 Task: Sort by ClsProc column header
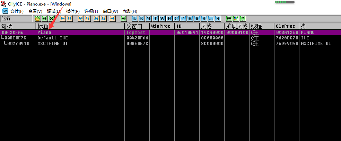click(287, 27)
